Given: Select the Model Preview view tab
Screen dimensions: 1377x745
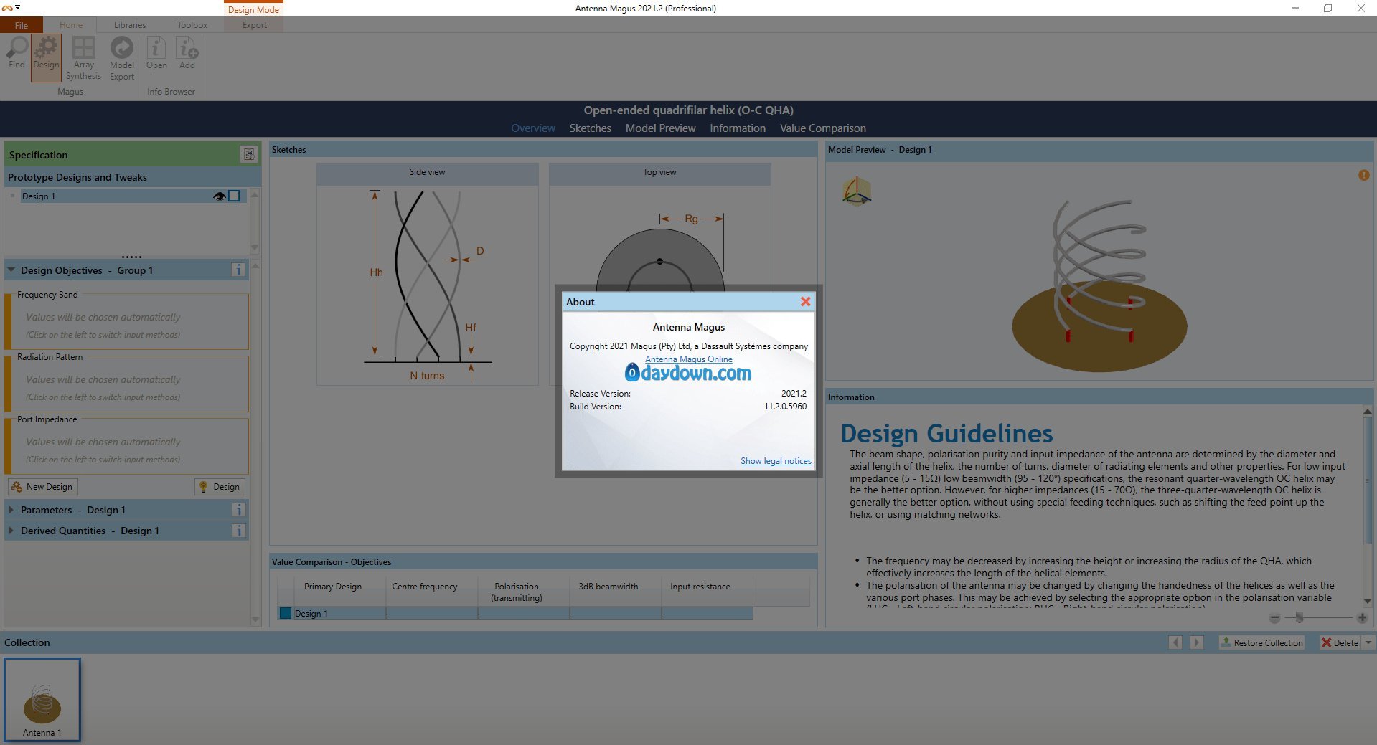Looking at the screenshot, I should tap(661, 128).
